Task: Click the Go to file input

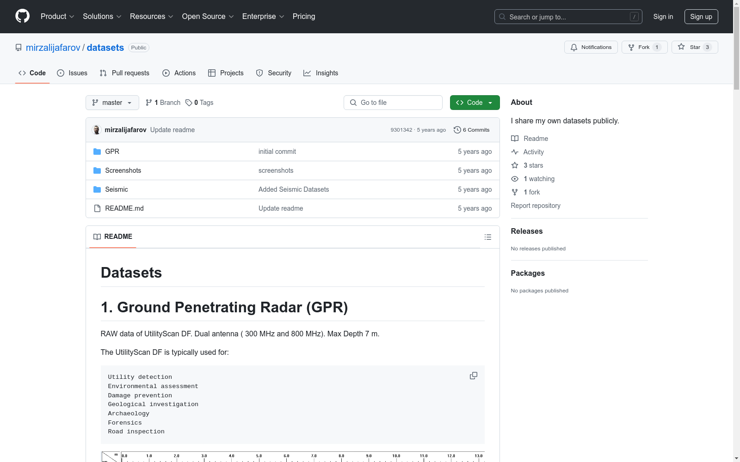Action: pyautogui.click(x=393, y=103)
